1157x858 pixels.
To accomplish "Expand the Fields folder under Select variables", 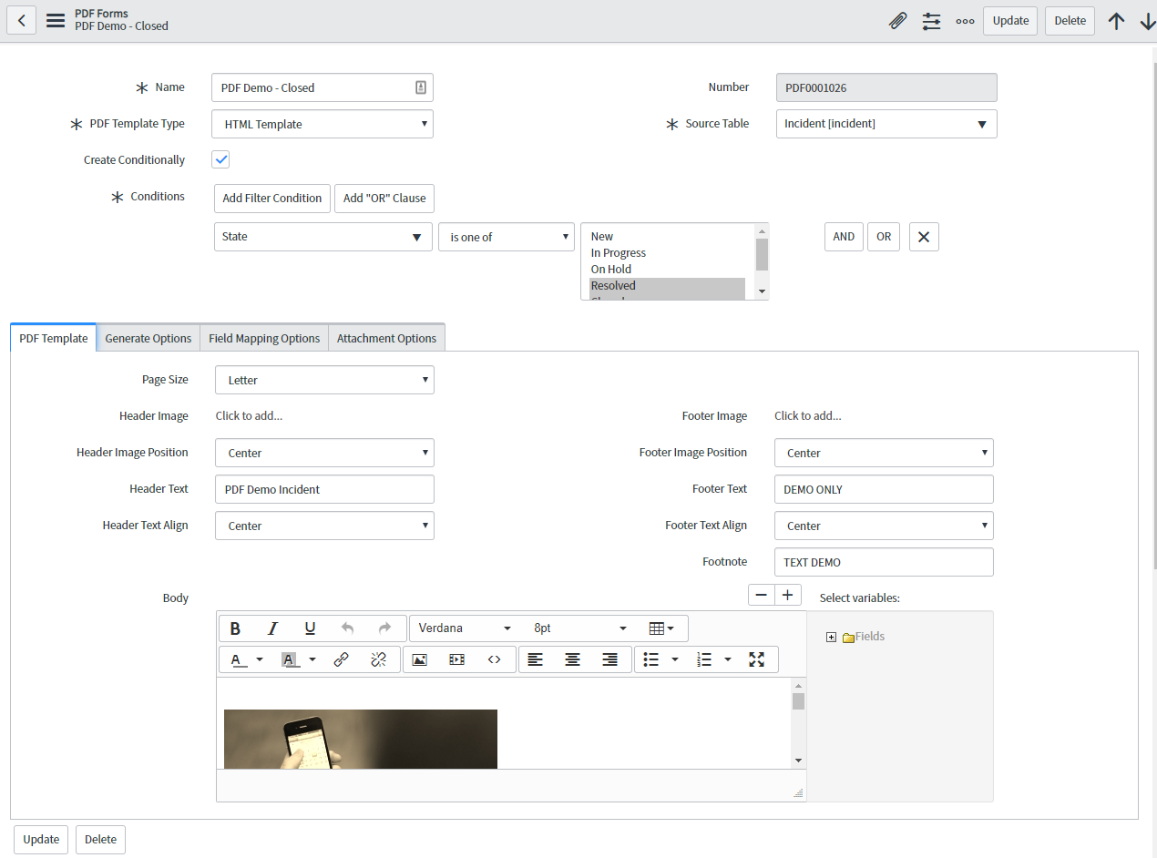I will pos(831,636).
